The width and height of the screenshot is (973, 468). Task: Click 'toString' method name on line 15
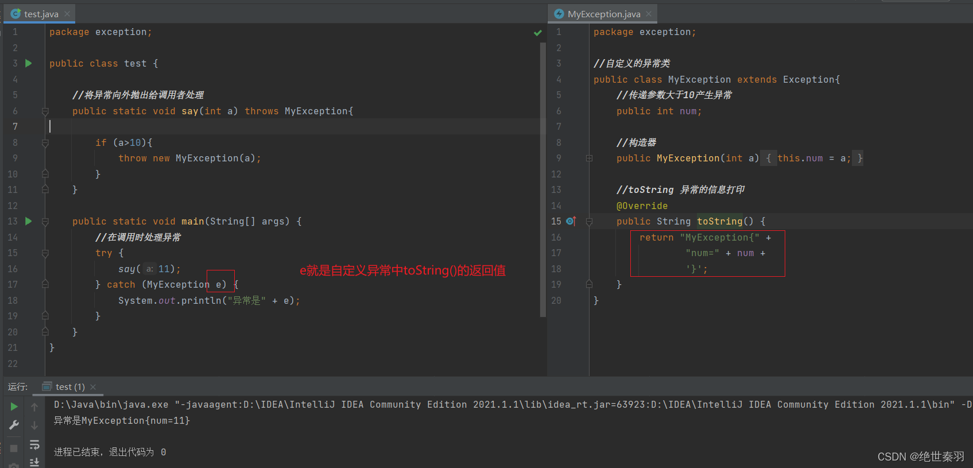click(720, 221)
